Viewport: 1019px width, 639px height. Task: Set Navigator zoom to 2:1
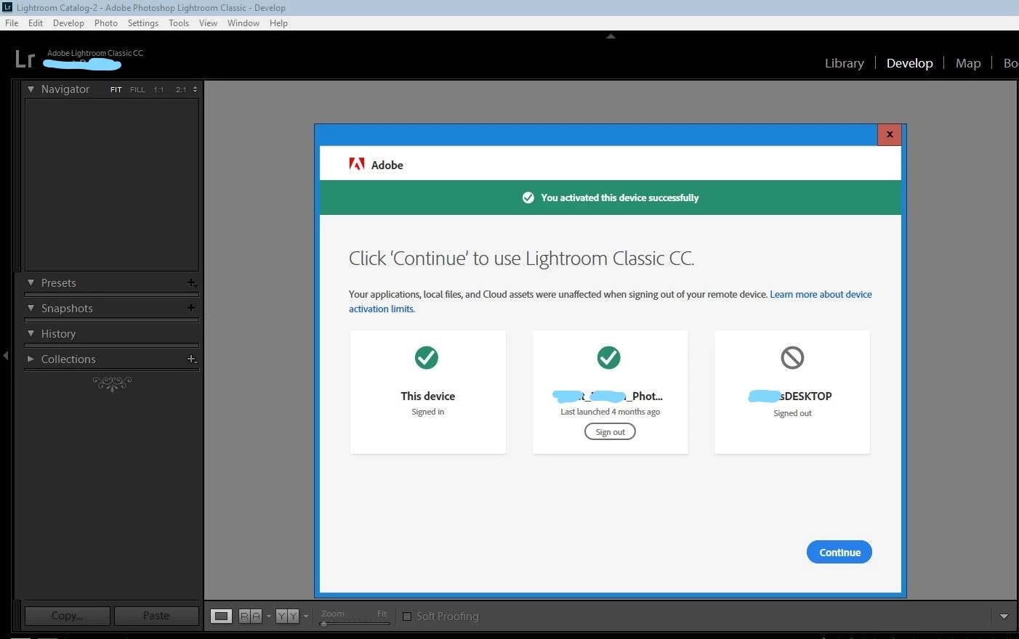click(x=181, y=90)
